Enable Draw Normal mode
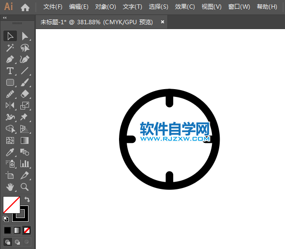Viewport: 285px width, 249px height. click(8, 242)
